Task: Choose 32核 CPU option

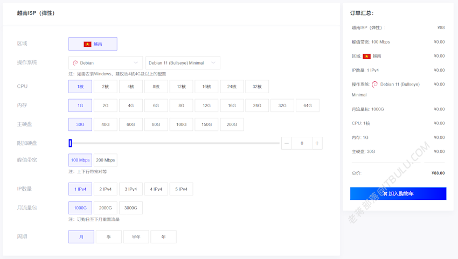Action: point(257,87)
